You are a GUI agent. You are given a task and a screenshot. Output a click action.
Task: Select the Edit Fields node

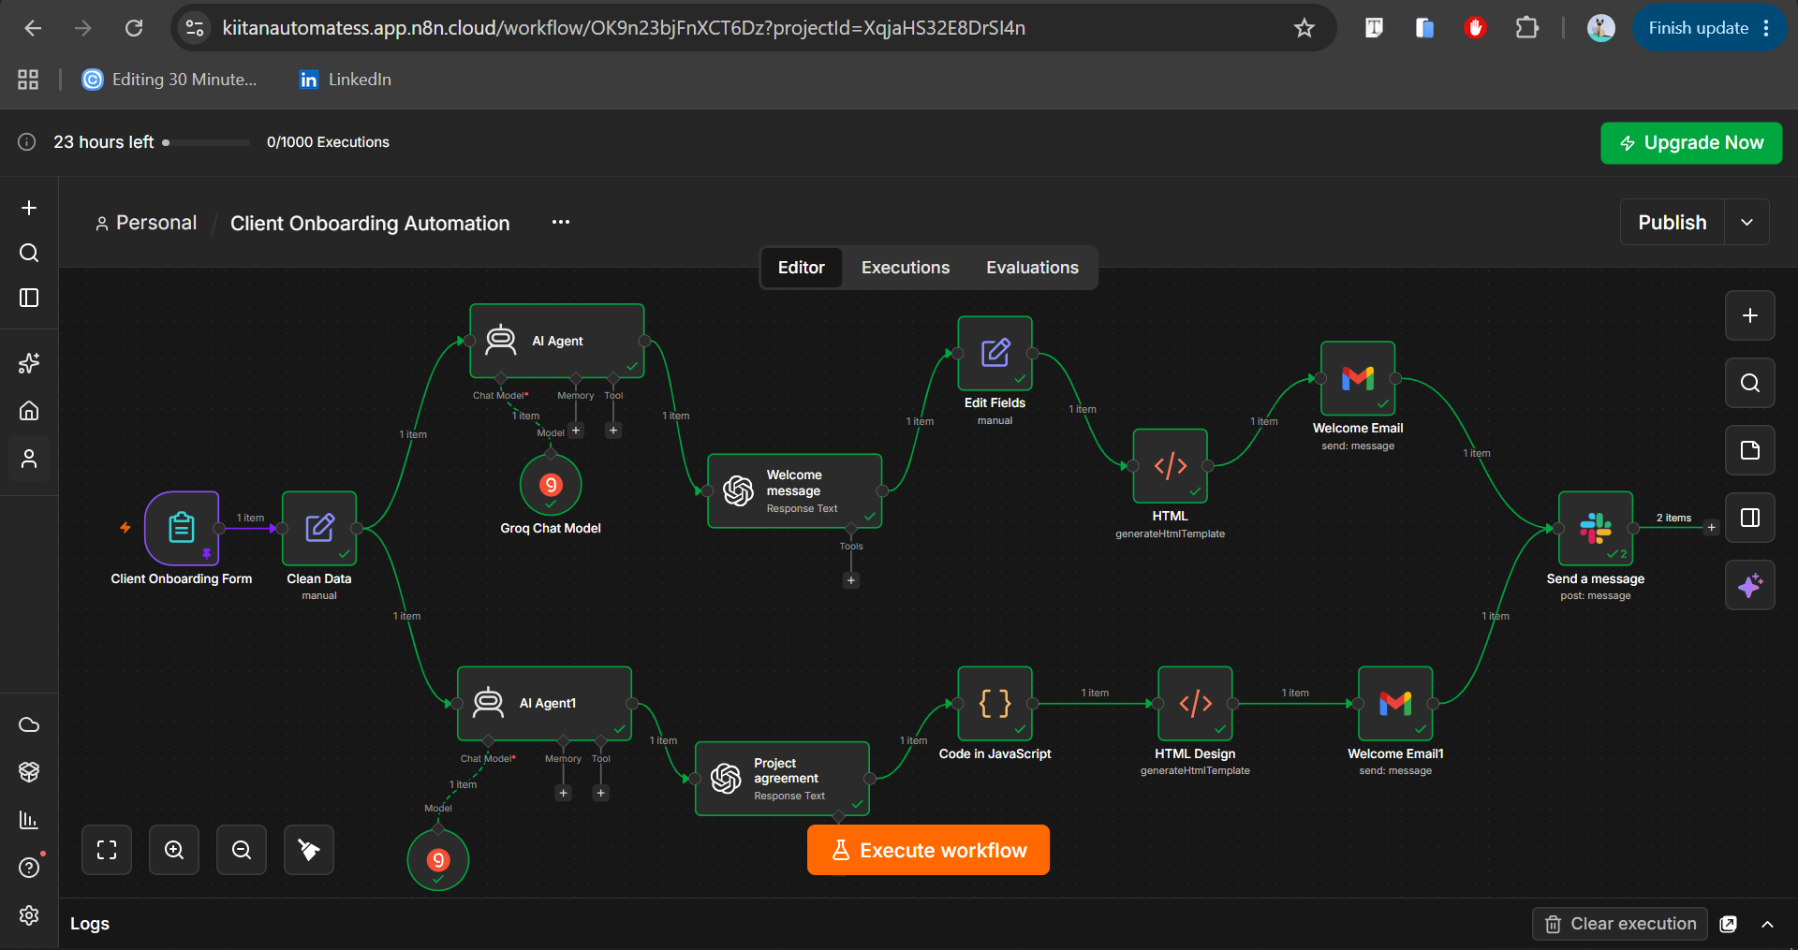coord(995,353)
